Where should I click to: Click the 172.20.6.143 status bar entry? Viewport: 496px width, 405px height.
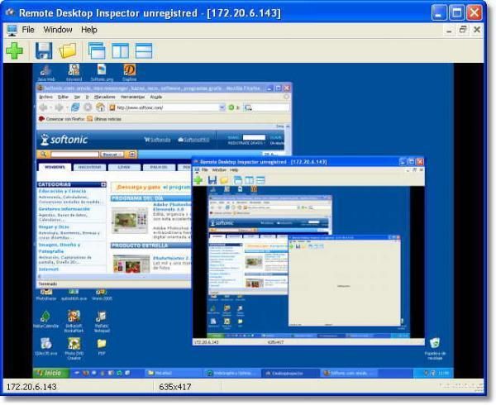point(31,387)
